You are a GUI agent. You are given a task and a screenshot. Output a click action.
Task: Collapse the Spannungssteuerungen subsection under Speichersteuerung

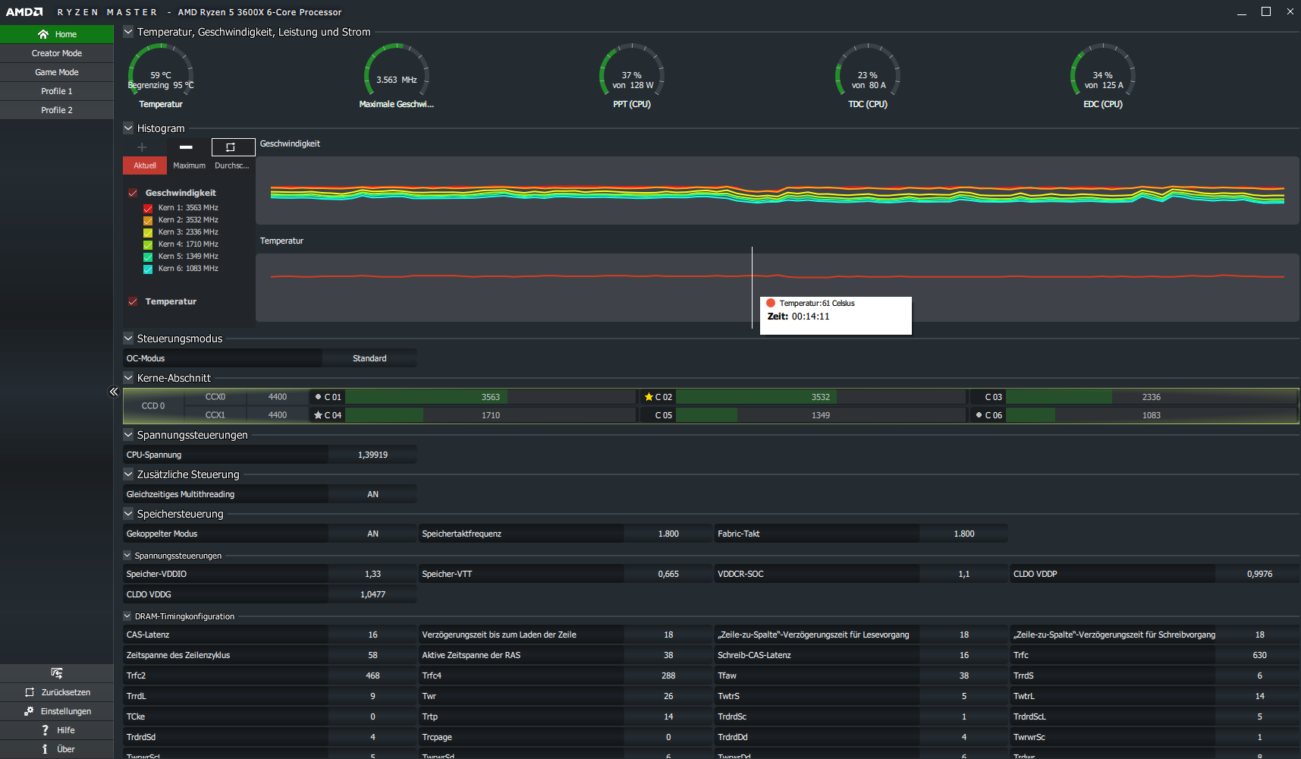coord(127,556)
